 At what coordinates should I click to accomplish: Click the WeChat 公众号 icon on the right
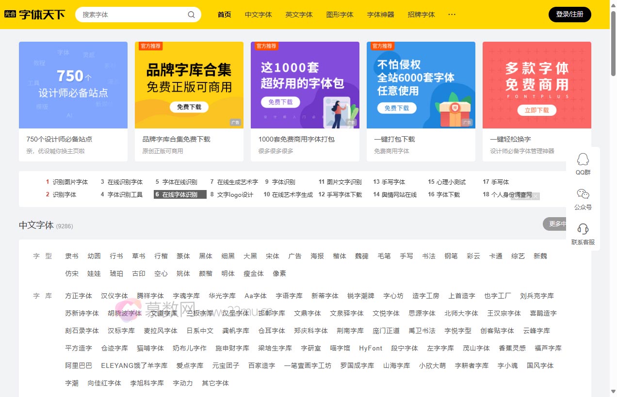(x=583, y=194)
